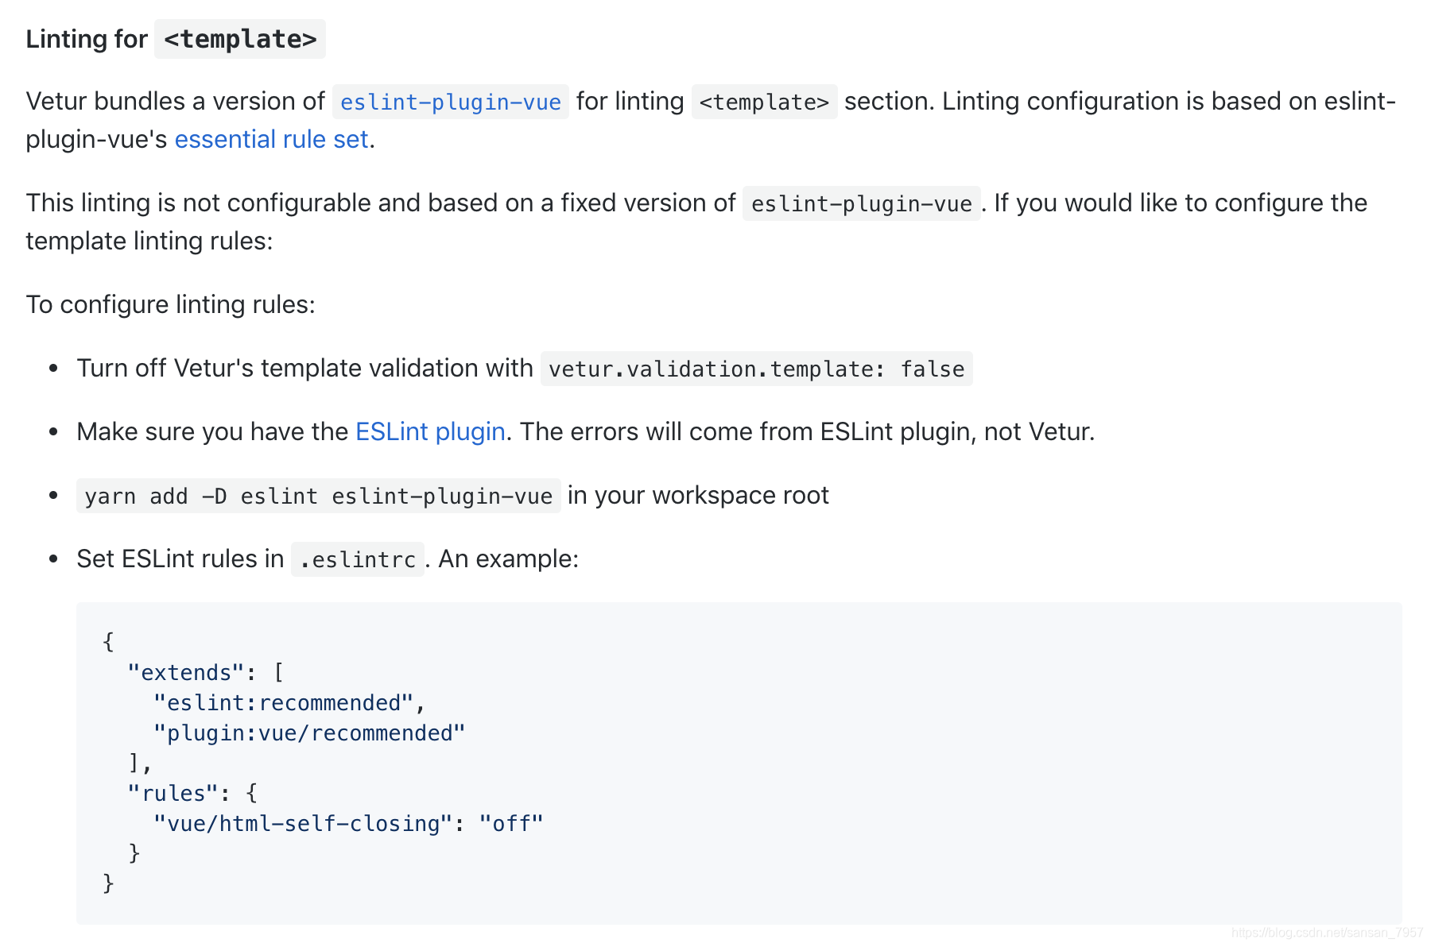
Task: Click the Linting for template heading
Action: (x=87, y=40)
